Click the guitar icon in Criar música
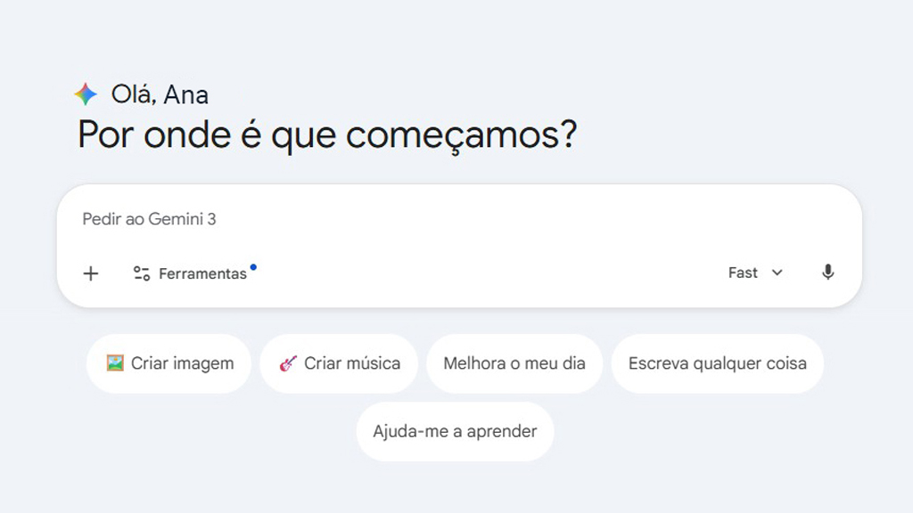This screenshot has width=913, height=513. pos(288,363)
